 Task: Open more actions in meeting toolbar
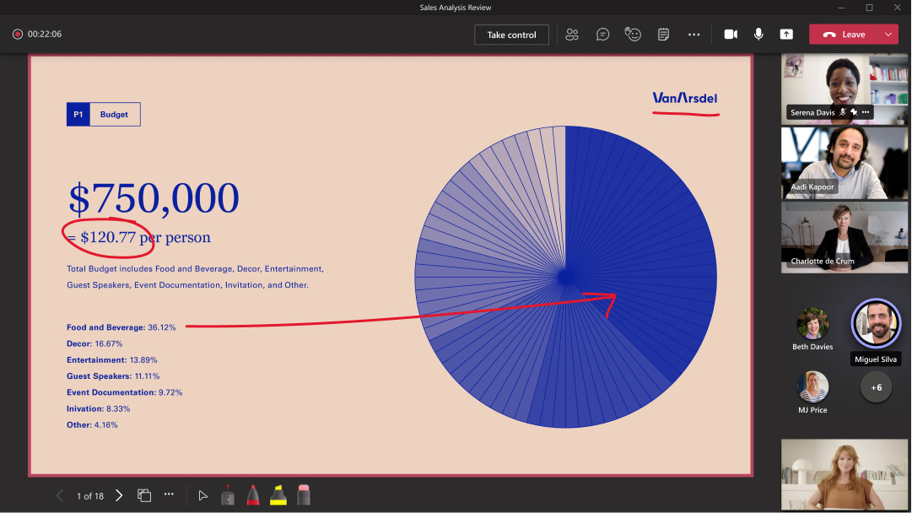click(693, 35)
